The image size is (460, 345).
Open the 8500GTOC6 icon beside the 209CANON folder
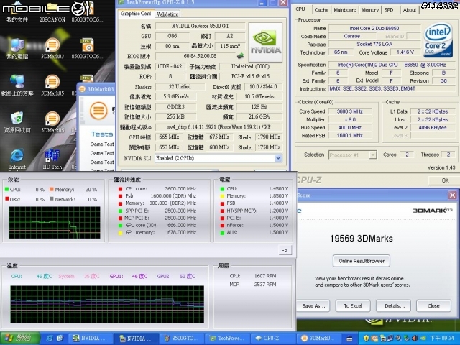tap(87, 11)
